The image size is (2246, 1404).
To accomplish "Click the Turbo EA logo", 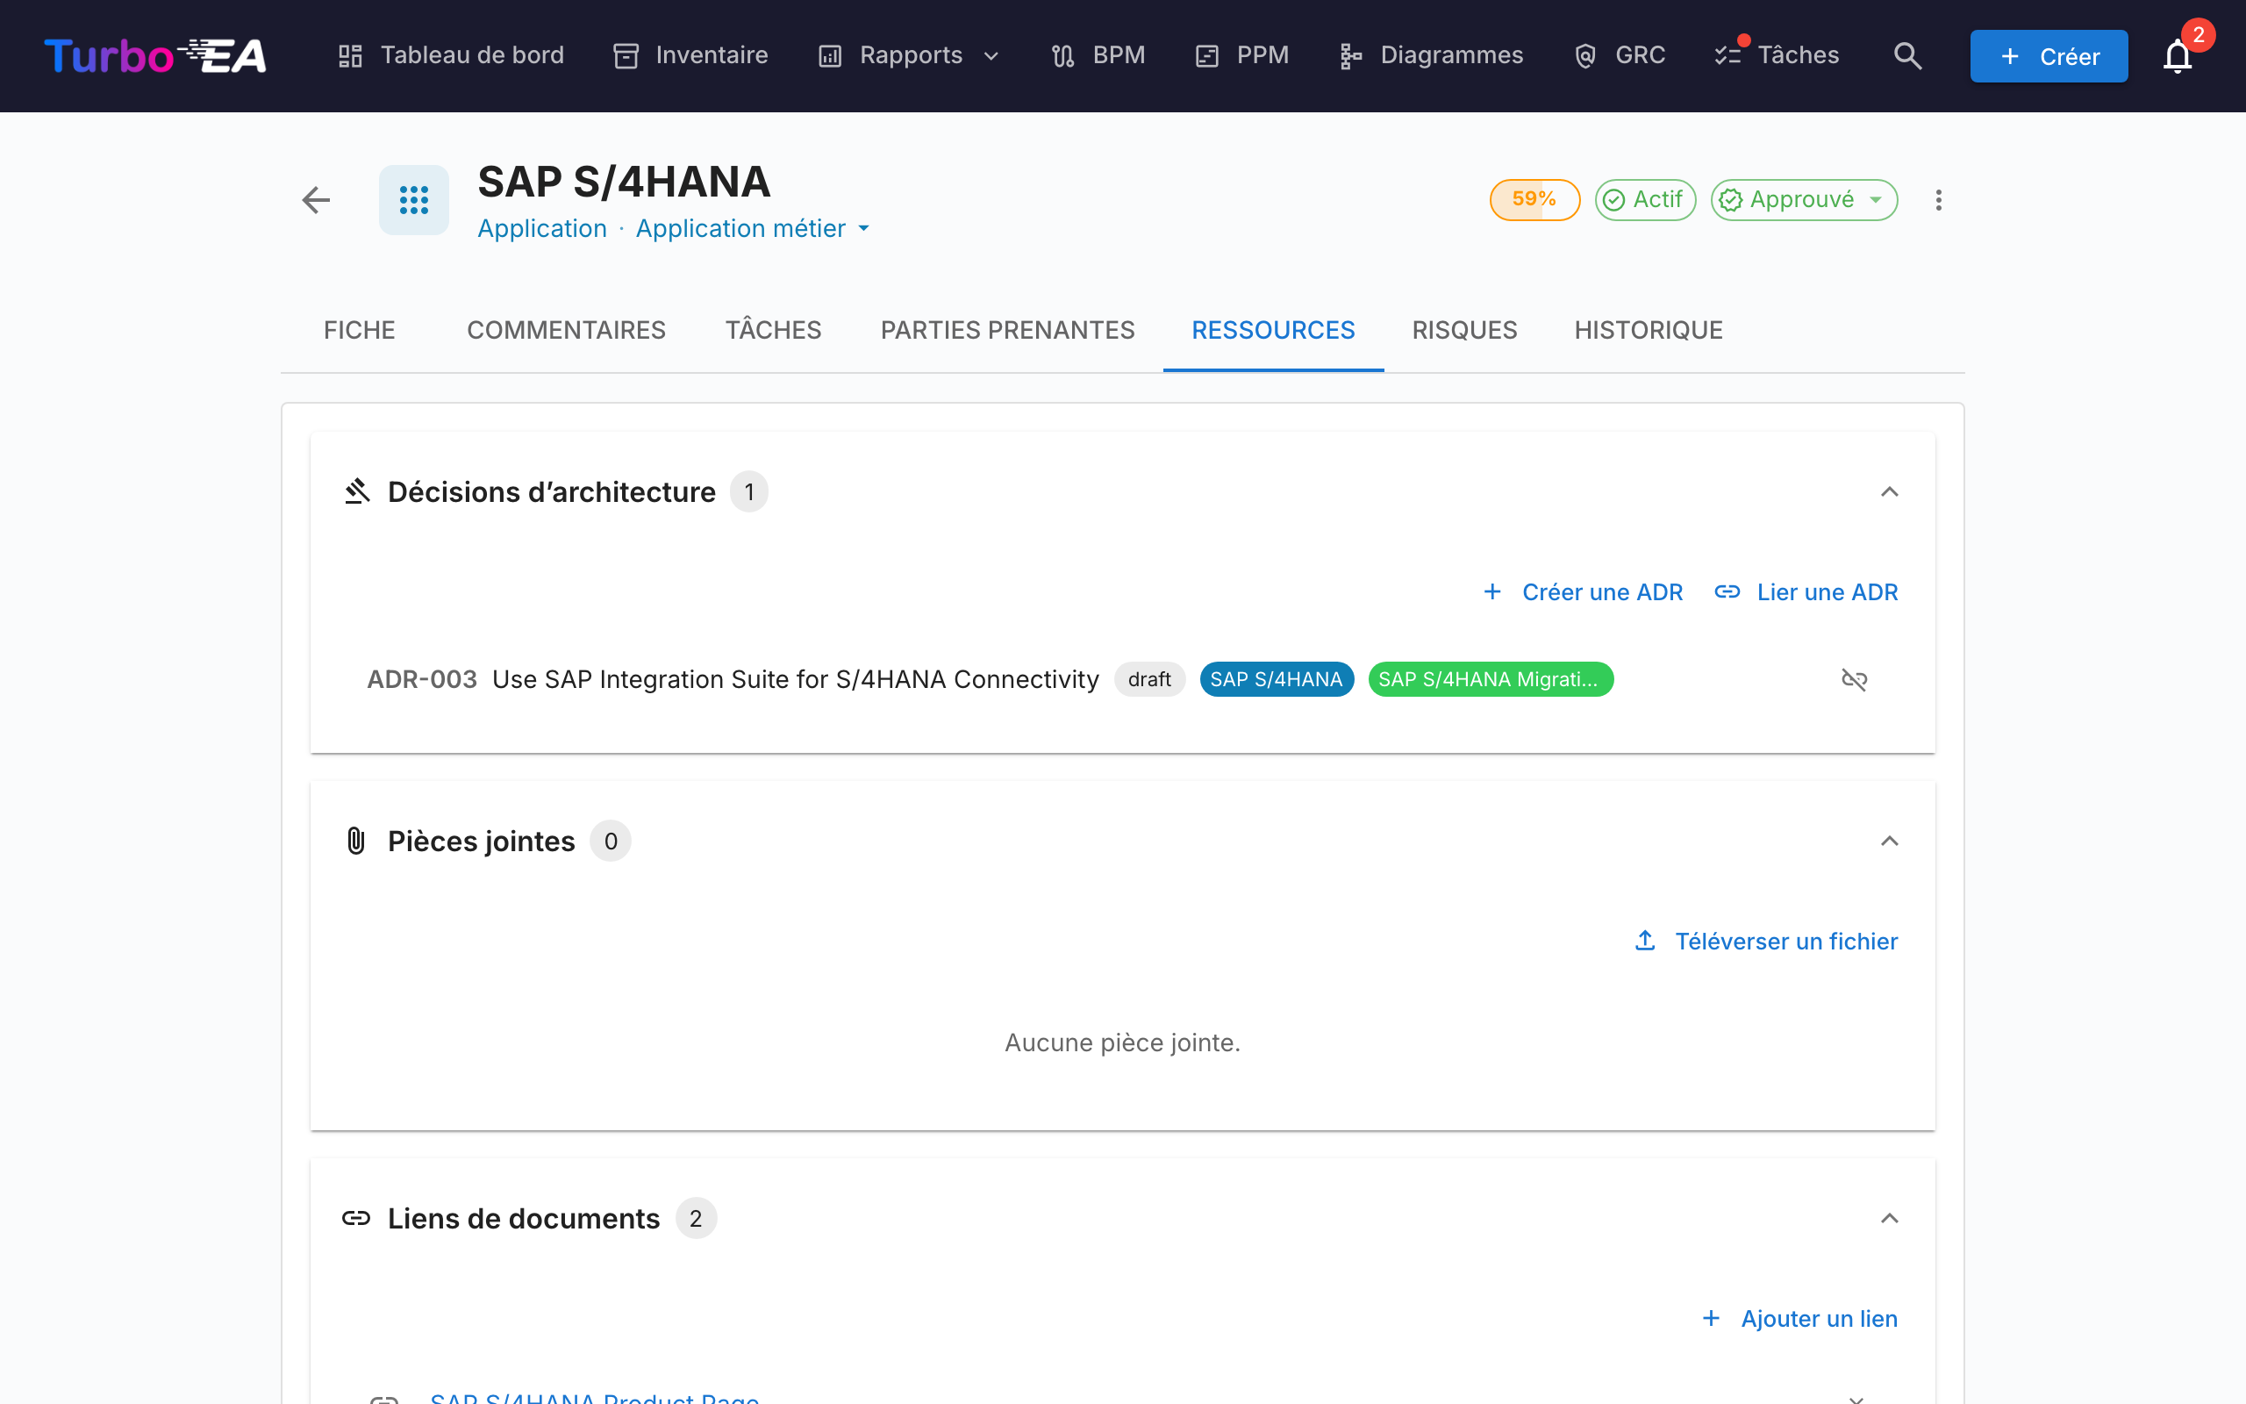I will click(x=155, y=55).
